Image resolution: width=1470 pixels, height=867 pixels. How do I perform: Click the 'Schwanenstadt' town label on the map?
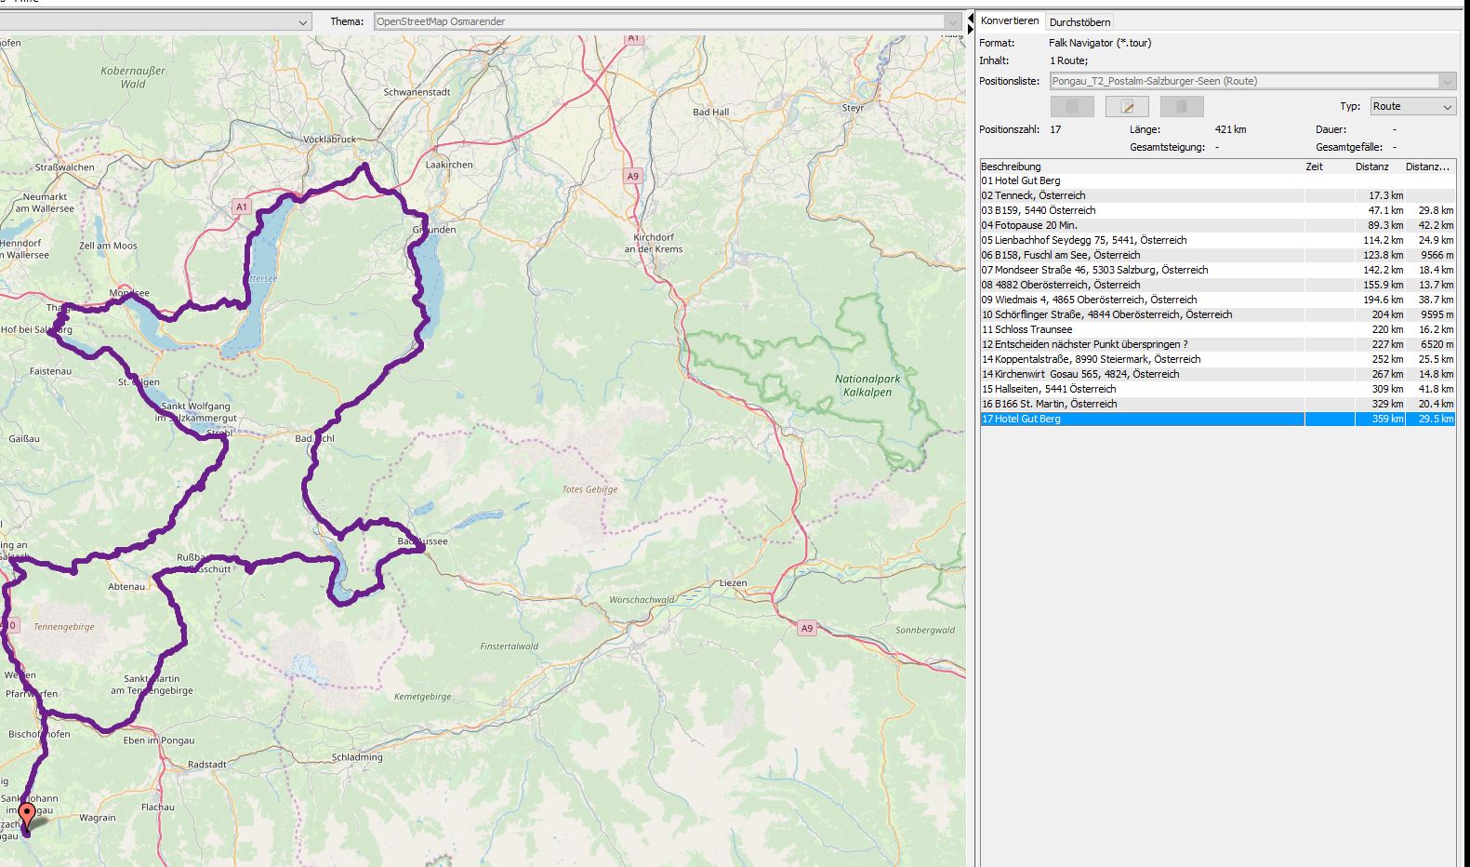[417, 92]
